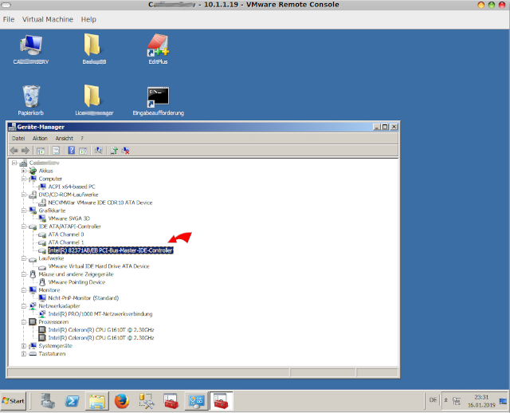Screen dimensions: 510x413
Task: Expand the Systemgeräte node
Action: point(23,346)
